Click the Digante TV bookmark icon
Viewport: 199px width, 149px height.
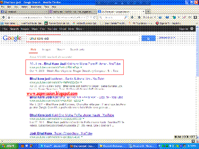[x=157, y=23]
